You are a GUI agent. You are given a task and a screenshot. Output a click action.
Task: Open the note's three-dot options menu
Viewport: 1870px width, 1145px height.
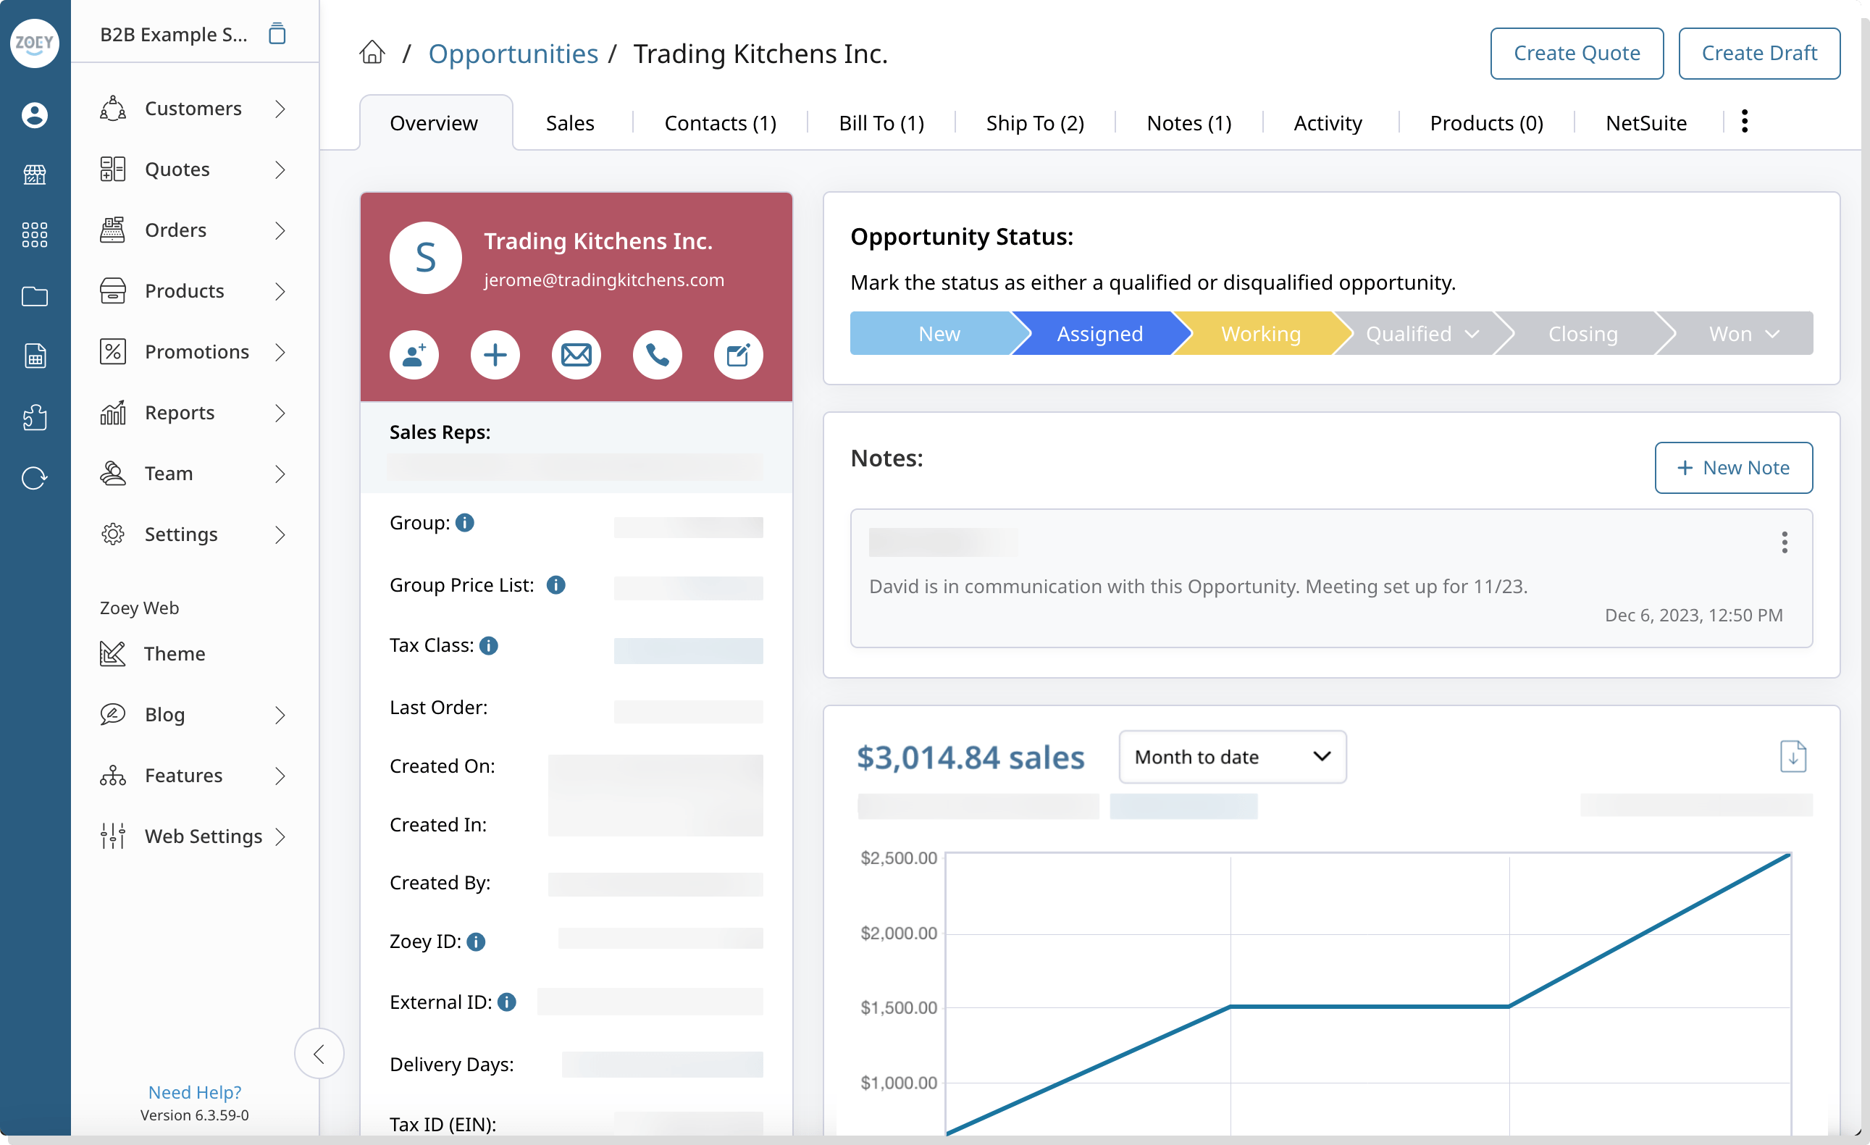pyautogui.click(x=1785, y=542)
